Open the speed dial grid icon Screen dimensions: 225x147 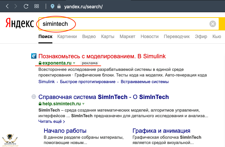36,6
